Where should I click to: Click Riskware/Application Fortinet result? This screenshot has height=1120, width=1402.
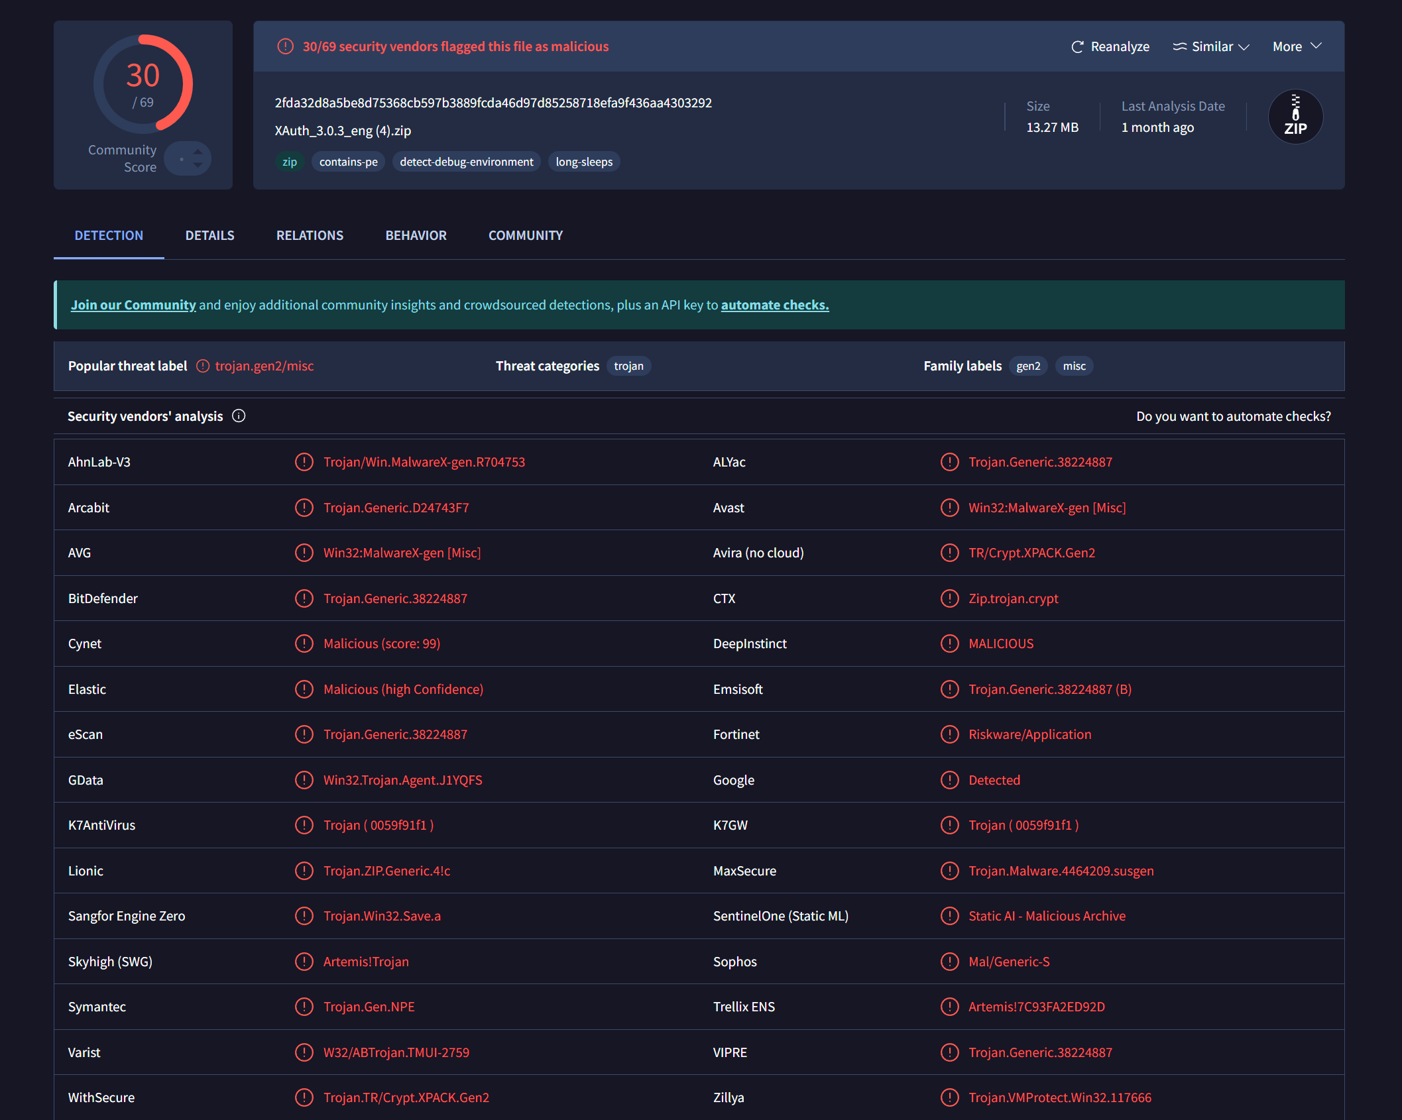coord(1029,734)
